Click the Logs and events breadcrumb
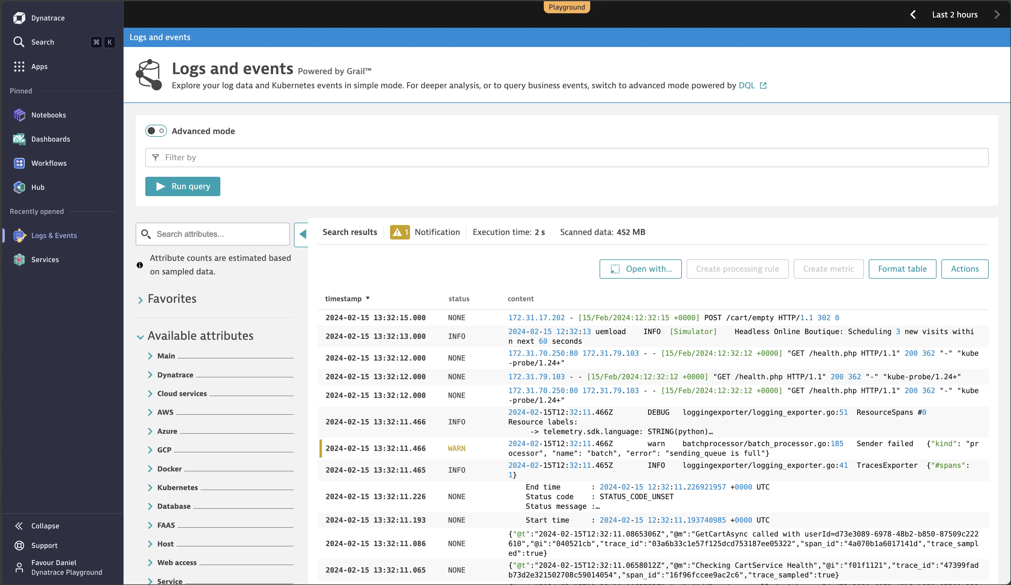This screenshot has height=585, width=1011. (x=160, y=37)
